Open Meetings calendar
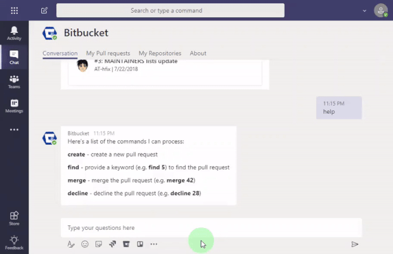 14,105
